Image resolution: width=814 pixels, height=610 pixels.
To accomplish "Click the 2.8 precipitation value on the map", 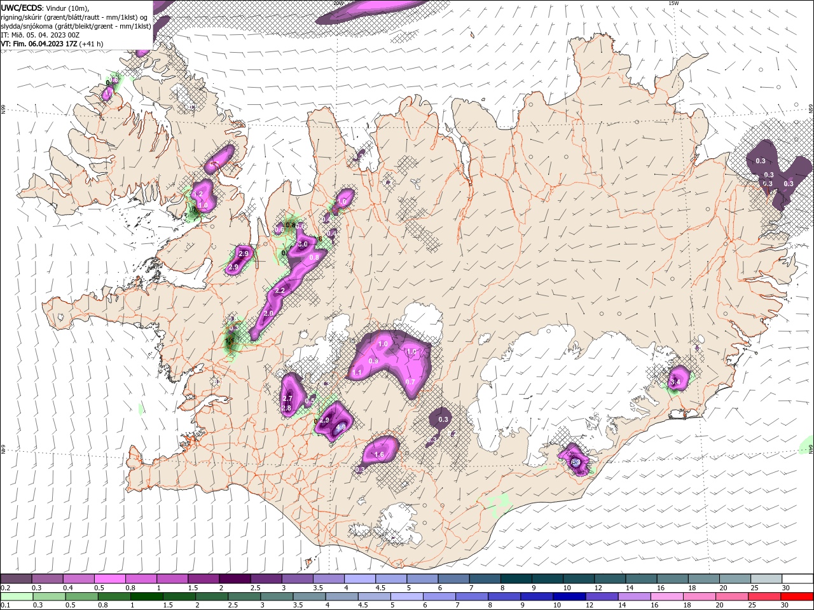I will click(286, 408).
